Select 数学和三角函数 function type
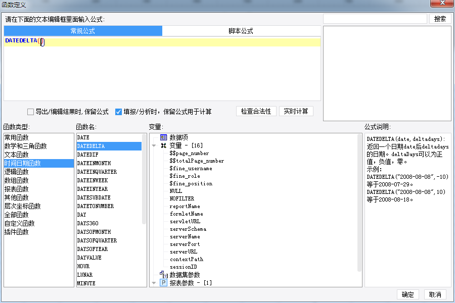 click(39, 146)
